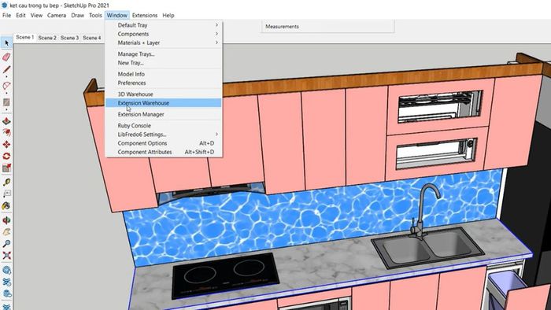Screen dimensions: 551x310
Task: Select the Arc tool
Action: (6, 86)
